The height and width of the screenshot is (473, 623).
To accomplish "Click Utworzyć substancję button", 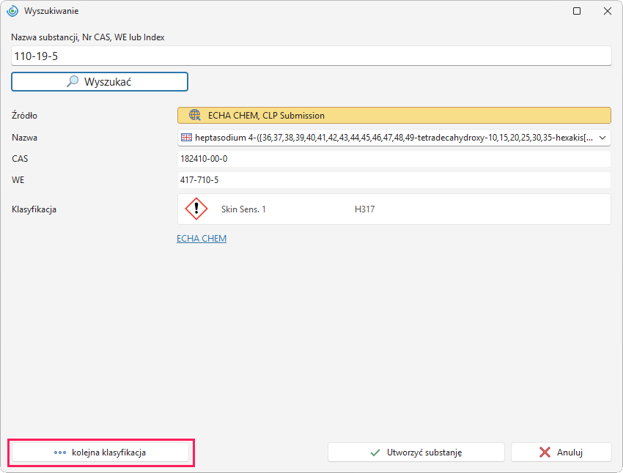I will pyautogui.click(x=416, y=452).
